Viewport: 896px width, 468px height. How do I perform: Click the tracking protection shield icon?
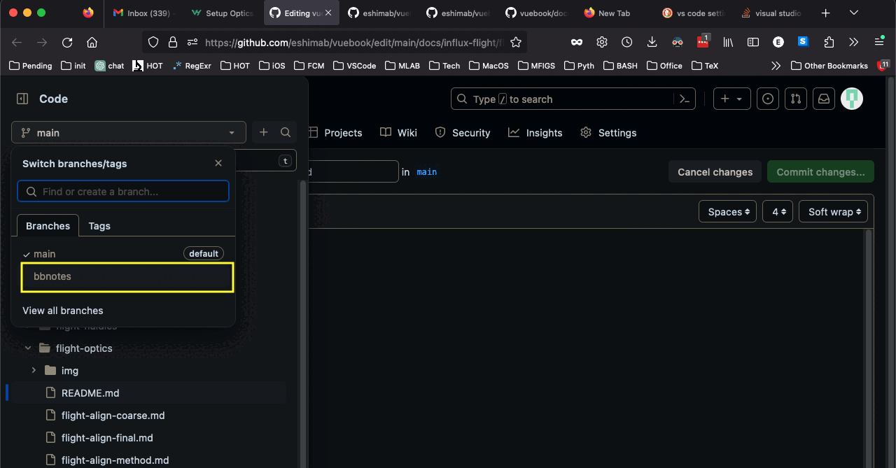pos(153,43)
